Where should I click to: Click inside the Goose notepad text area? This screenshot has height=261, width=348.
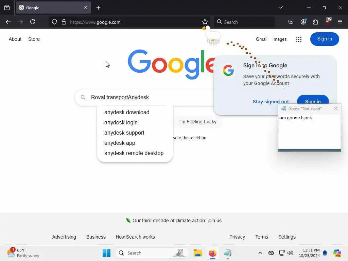pyautogui.click(x=309, y=132)
